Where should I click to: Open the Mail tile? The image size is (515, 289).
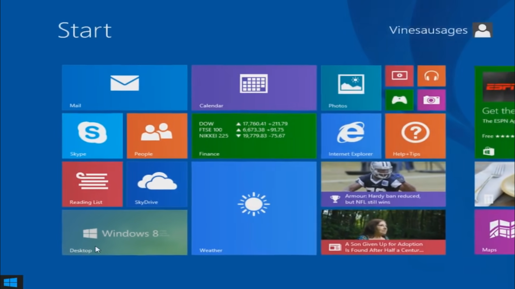(x=125, y=87)
